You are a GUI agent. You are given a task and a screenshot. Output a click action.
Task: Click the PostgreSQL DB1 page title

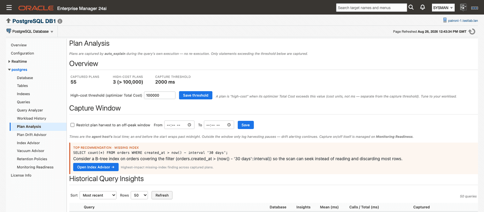(x=34, y=21)
